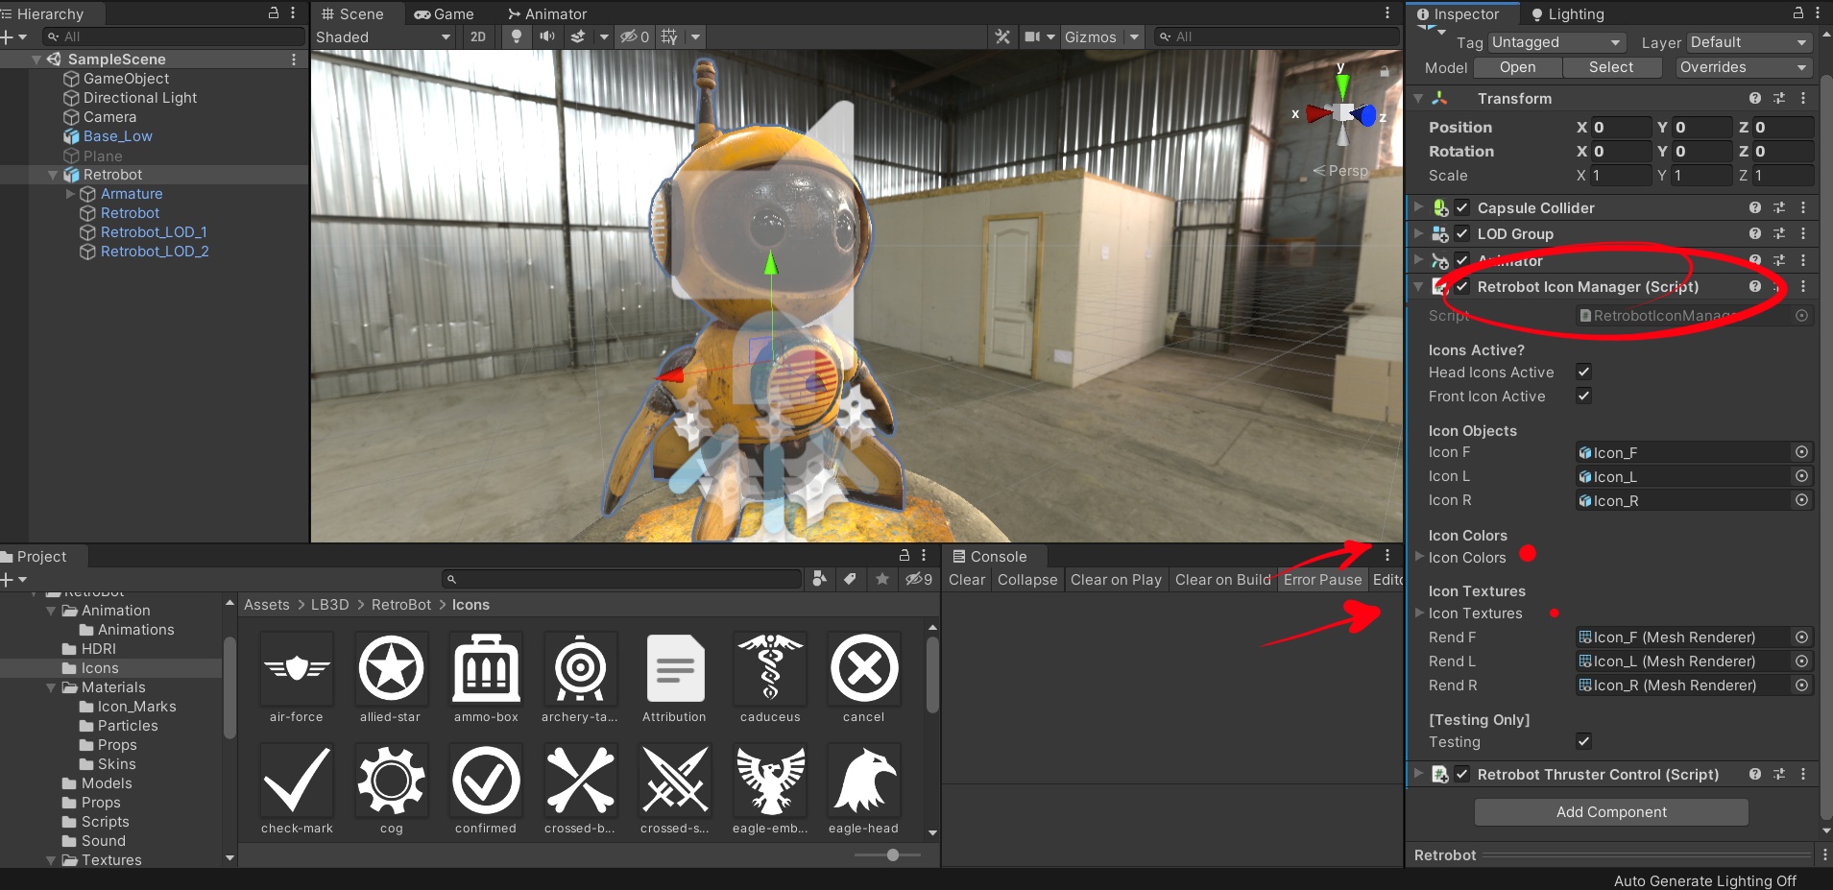Mute scene view audio speaker icon
Screen dimensions: 1833x890
(x=547, y=36)
